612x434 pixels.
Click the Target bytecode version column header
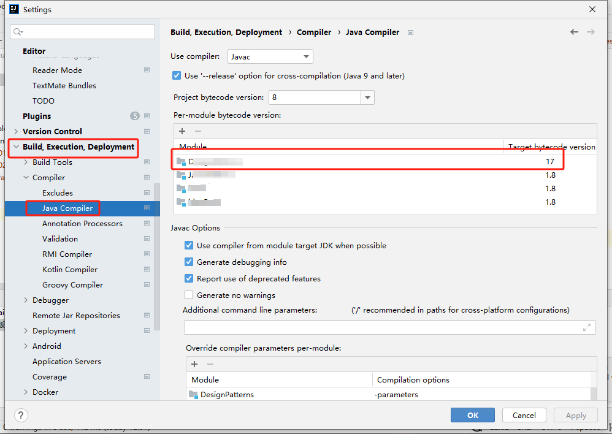tap(551, 147)
